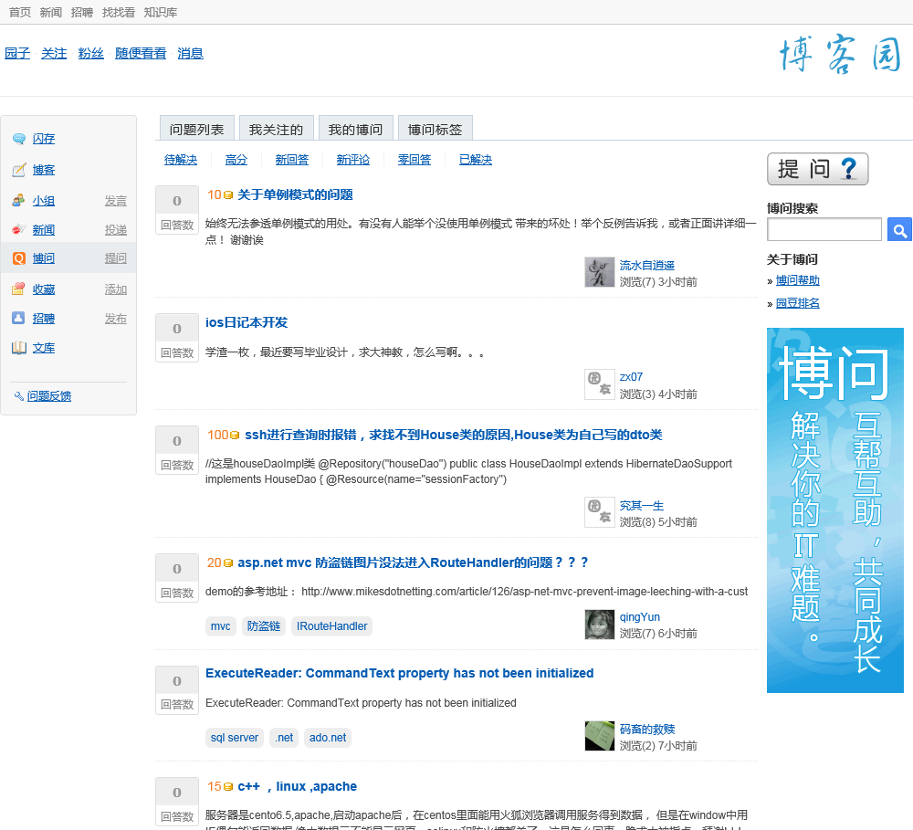Click the 小组 people icon in sidebar
Screen dimensions: 913x830
point(18,201)
